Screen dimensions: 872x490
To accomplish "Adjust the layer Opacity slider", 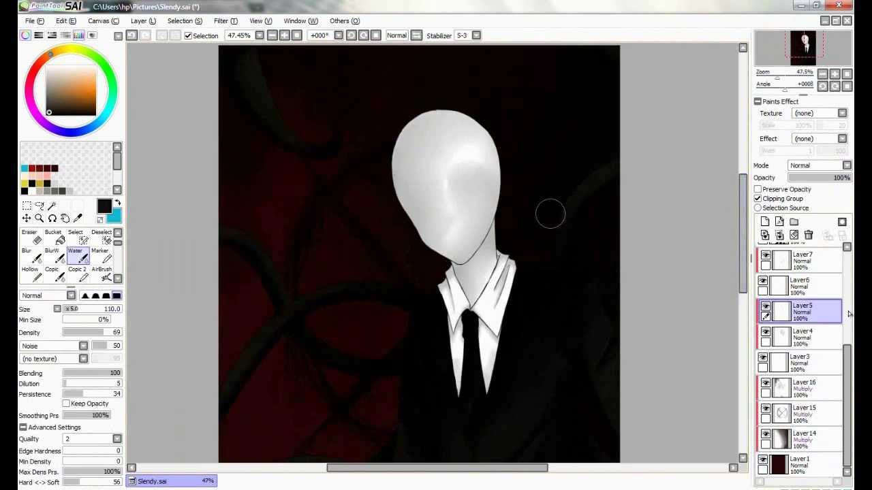I will tap(820, 178).
